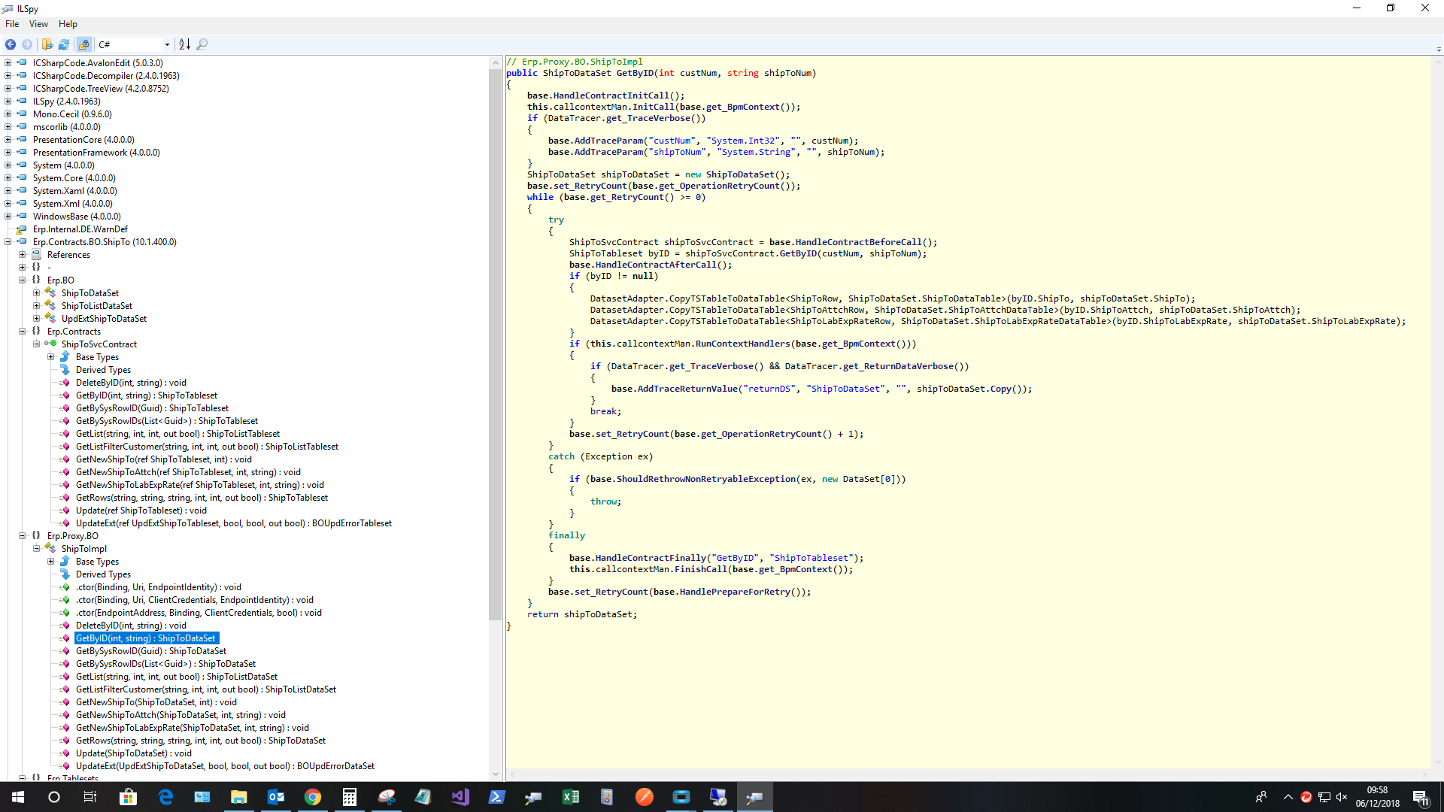Open Excel from the taskbar
The image size is (1444, 812).
(x=571, y=797)
